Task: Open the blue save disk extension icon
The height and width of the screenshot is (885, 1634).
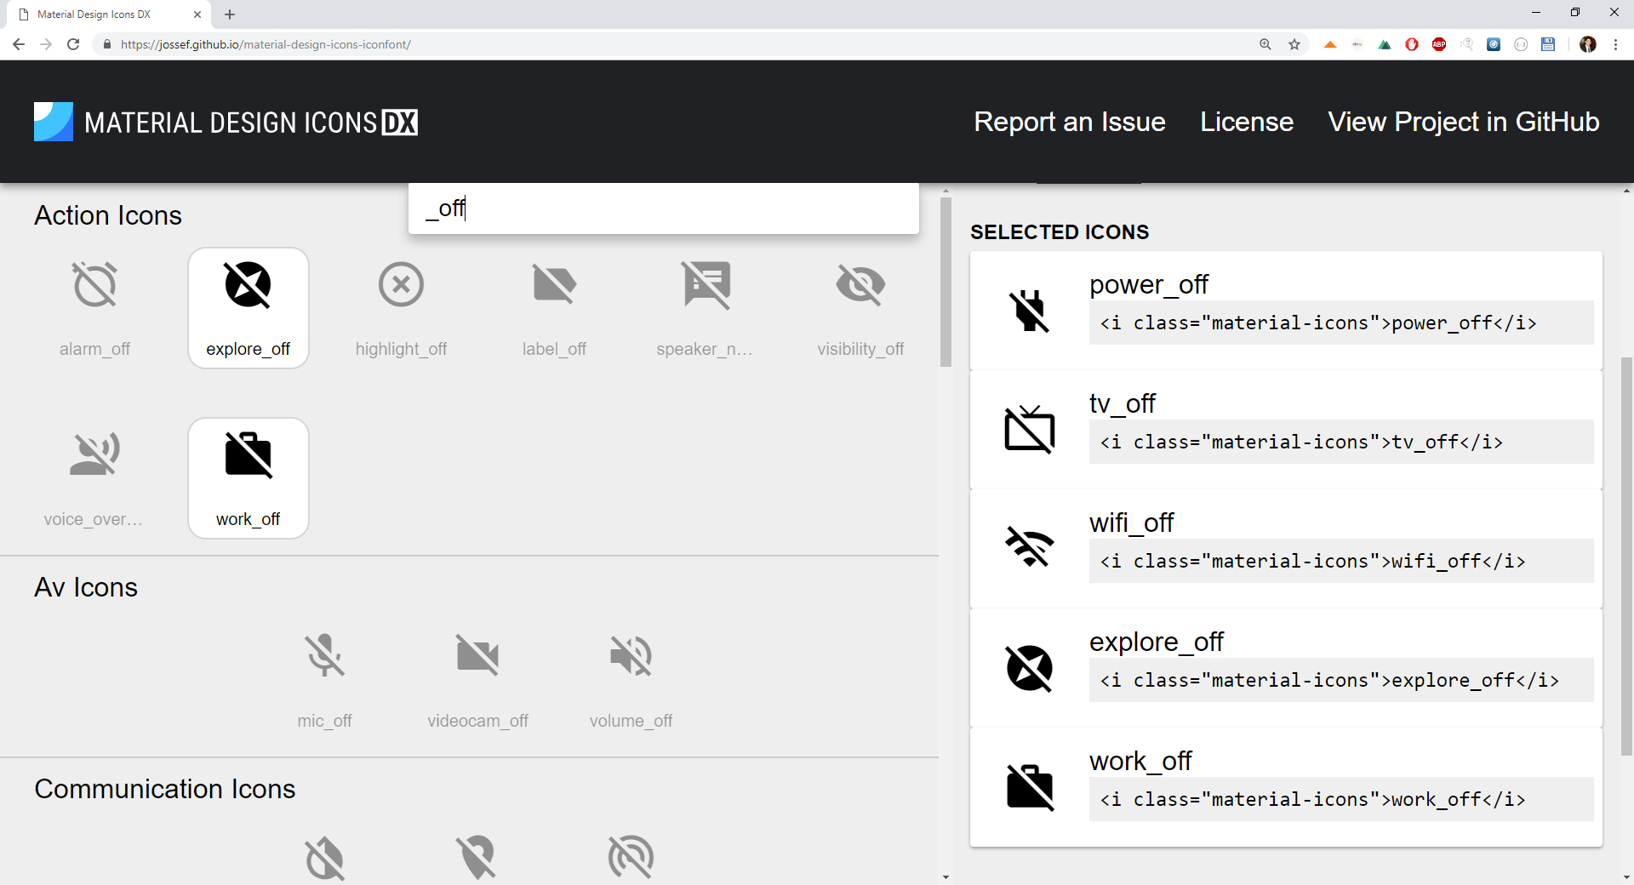Action: [x=1548, y=44]
